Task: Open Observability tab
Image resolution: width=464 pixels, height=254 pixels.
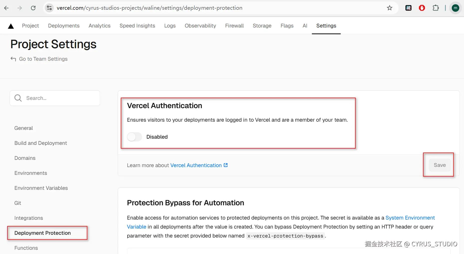Action: click(200, 26)
